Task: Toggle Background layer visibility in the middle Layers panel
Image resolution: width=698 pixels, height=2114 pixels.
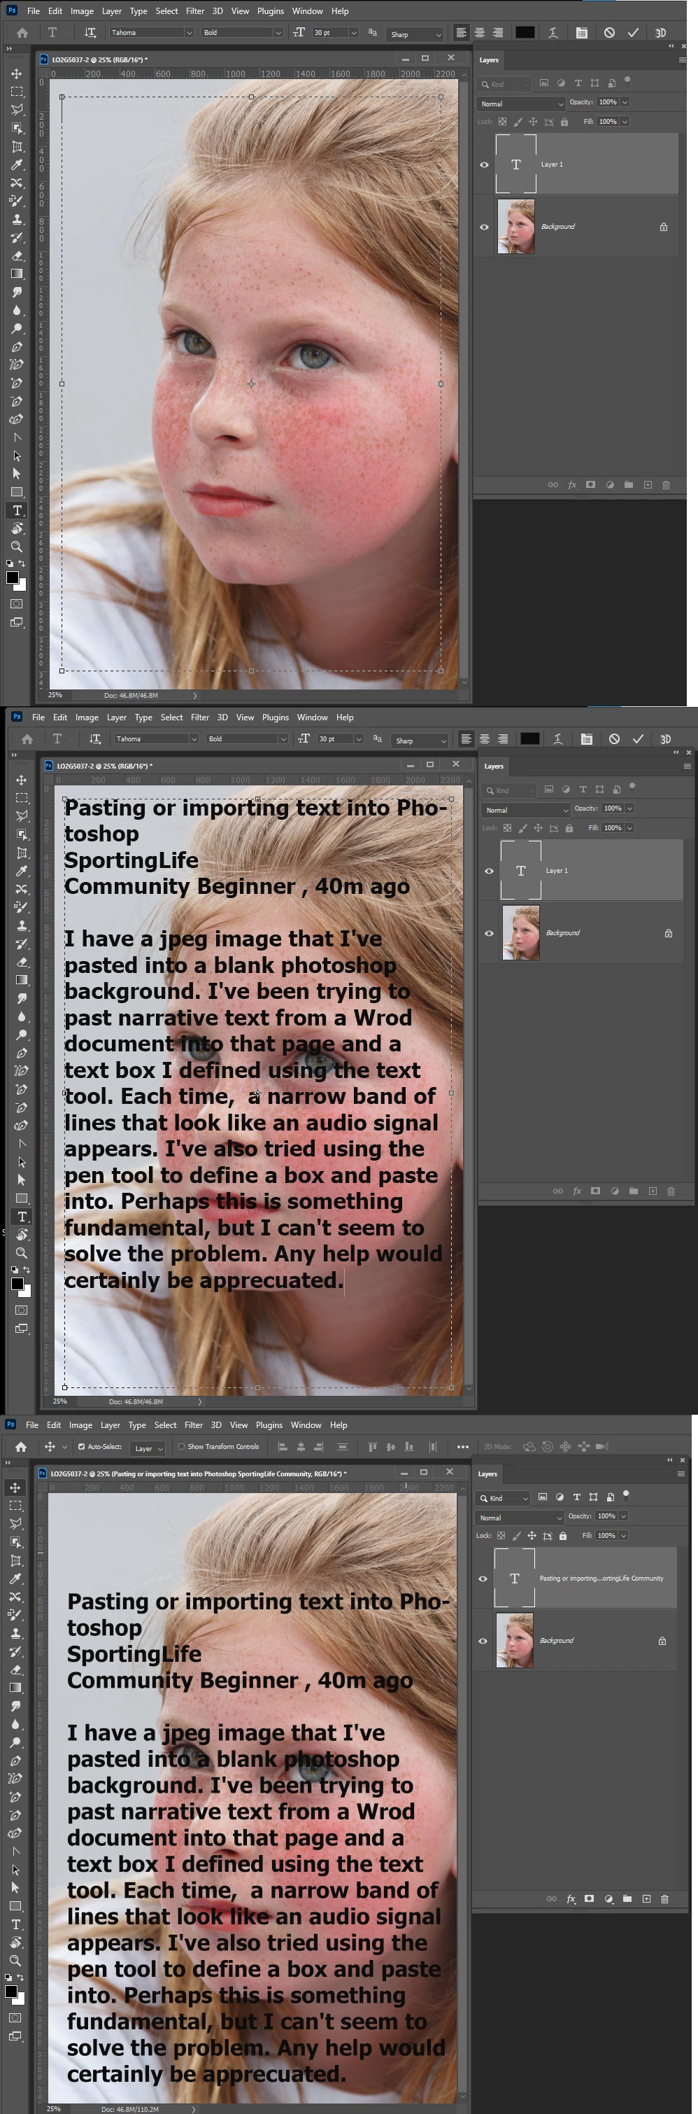Action: coord(489,933)
